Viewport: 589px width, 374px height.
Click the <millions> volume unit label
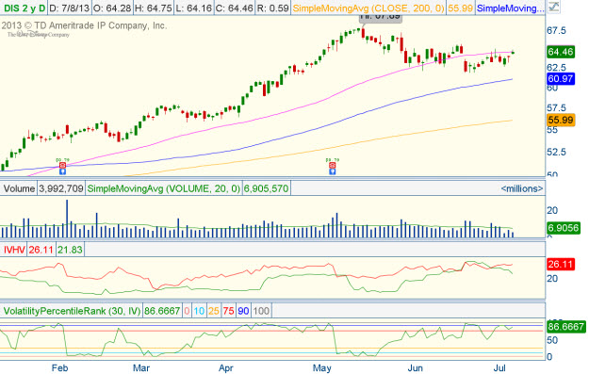click(522, 188)
